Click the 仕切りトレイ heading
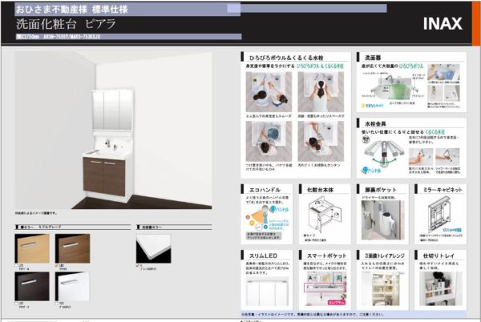481x322 pixels. (439, 256)
